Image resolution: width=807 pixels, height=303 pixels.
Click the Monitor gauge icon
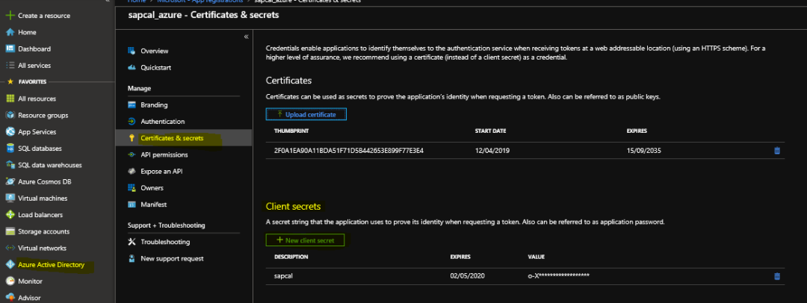click(9, 281)
